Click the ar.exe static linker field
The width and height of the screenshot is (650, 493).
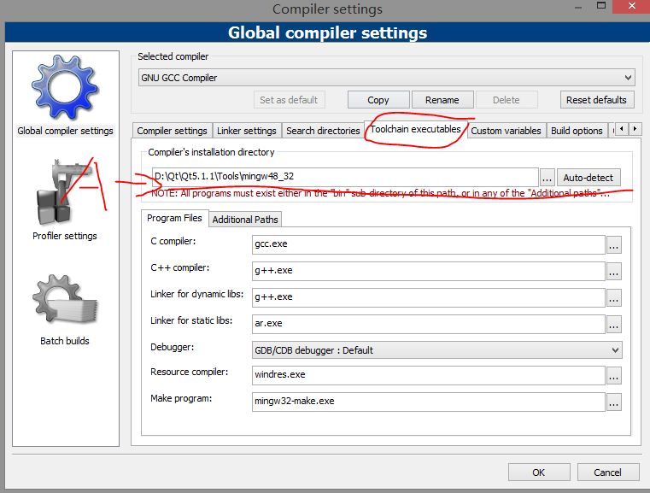pos(428,324)
